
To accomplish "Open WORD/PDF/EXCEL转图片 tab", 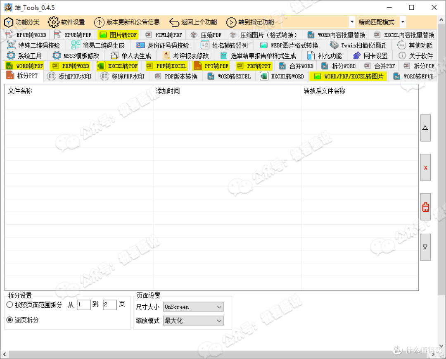I will [349, 76].
